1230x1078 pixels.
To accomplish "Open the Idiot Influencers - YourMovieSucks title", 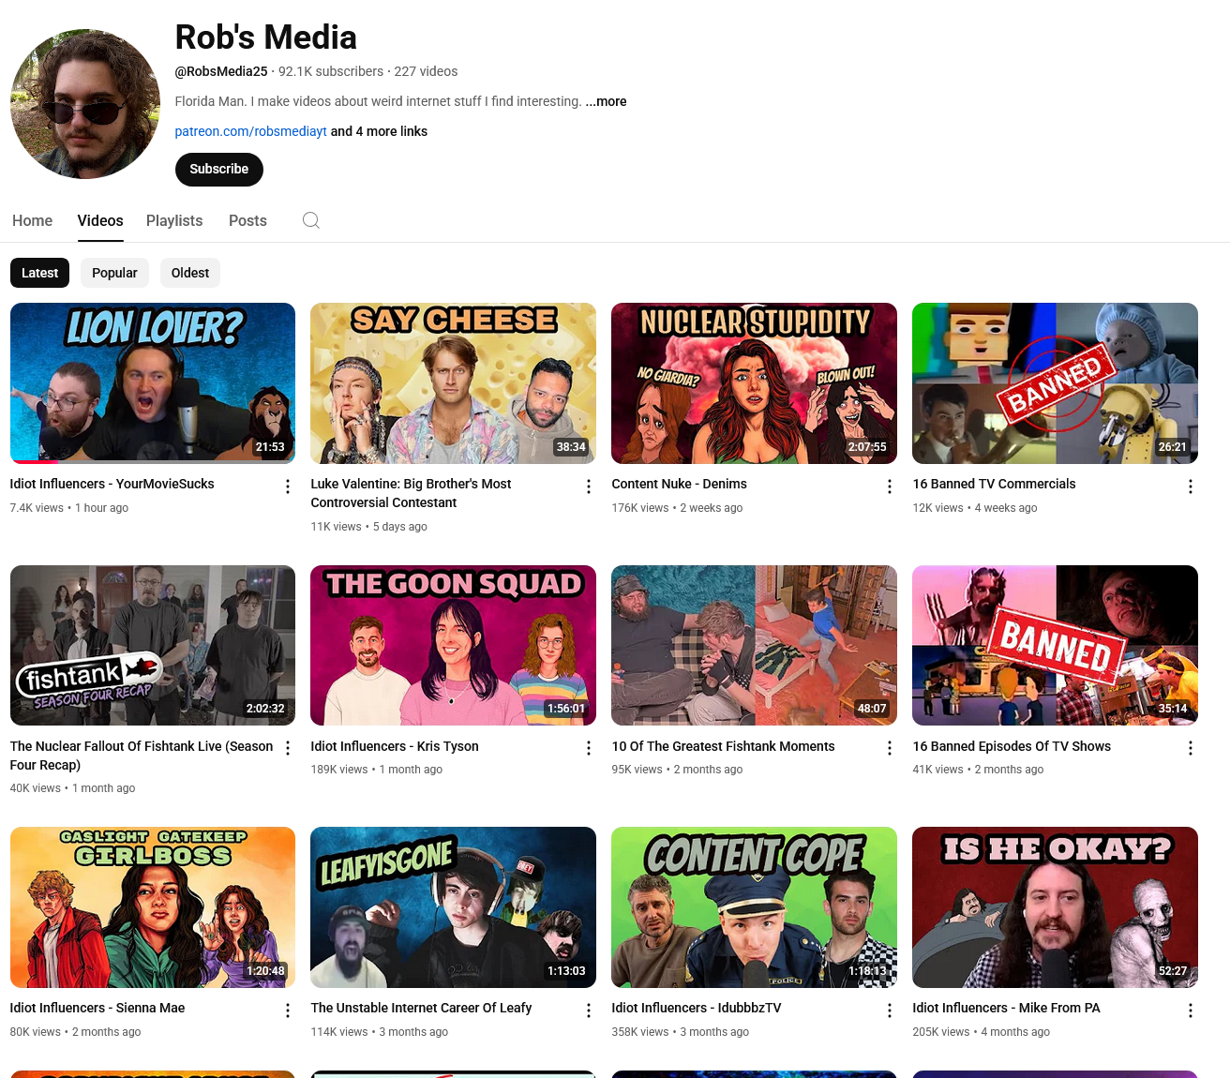I will [112, 484].
